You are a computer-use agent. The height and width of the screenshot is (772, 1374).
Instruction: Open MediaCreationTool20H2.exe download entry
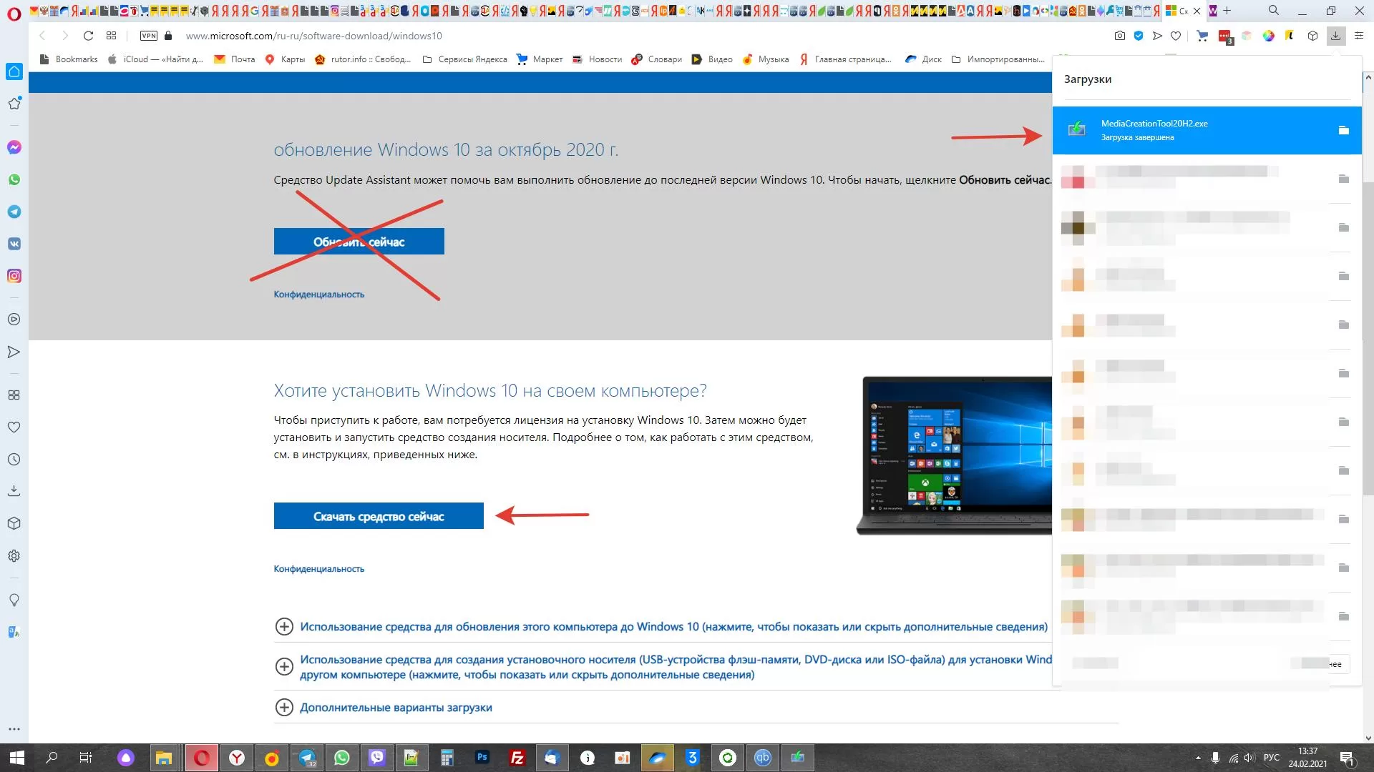[x=1154, y=129]
